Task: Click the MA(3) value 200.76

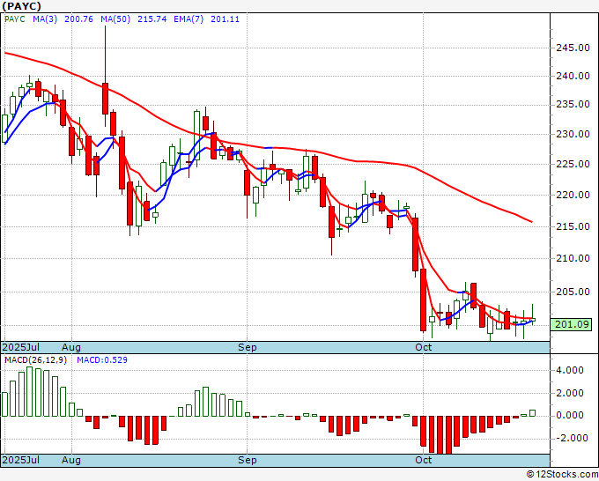Action: (x=78, y=19)
